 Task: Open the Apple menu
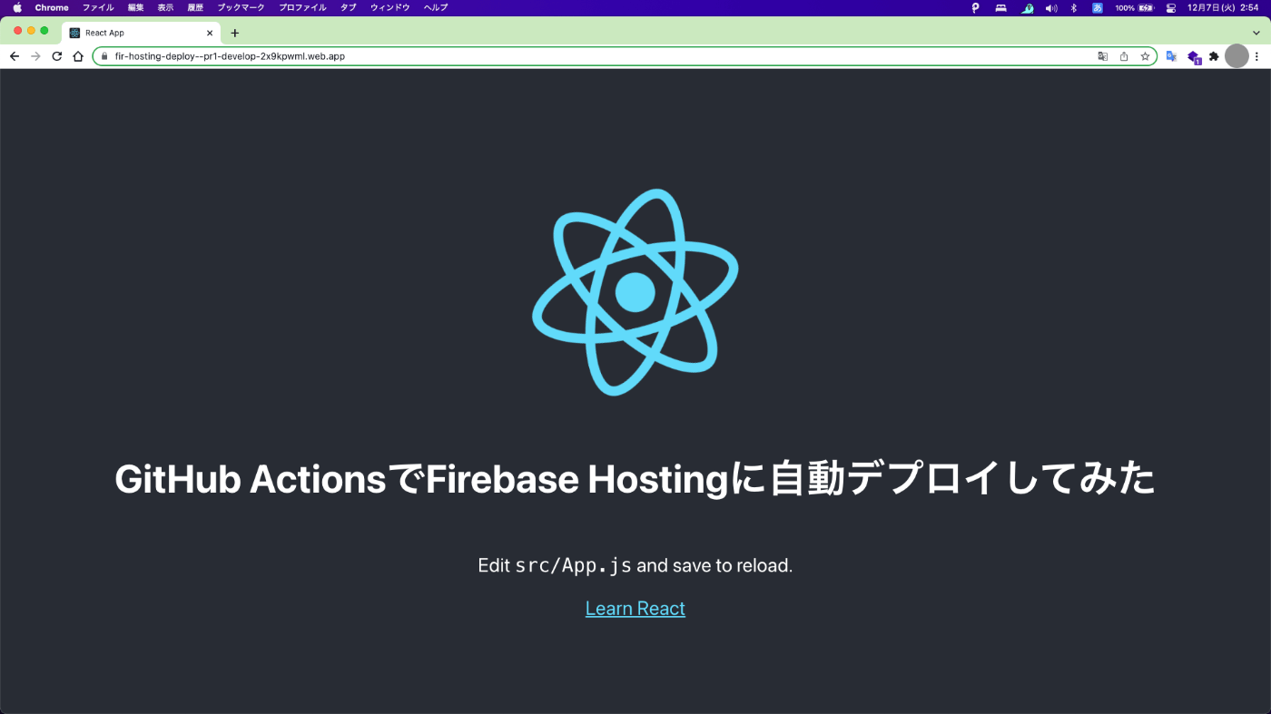tap(16, 7)
